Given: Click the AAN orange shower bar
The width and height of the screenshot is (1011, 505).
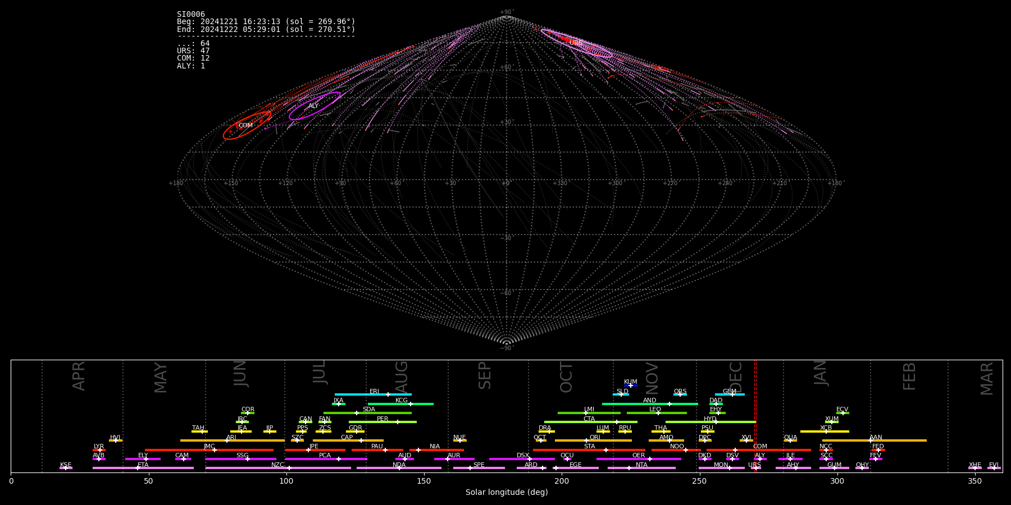Looking at the screenshot, I should point(875,440).
